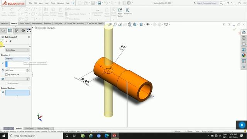Click the search magnifier icon in title bar
Viewport: 247px width, 139px height.
click(221, 3)
